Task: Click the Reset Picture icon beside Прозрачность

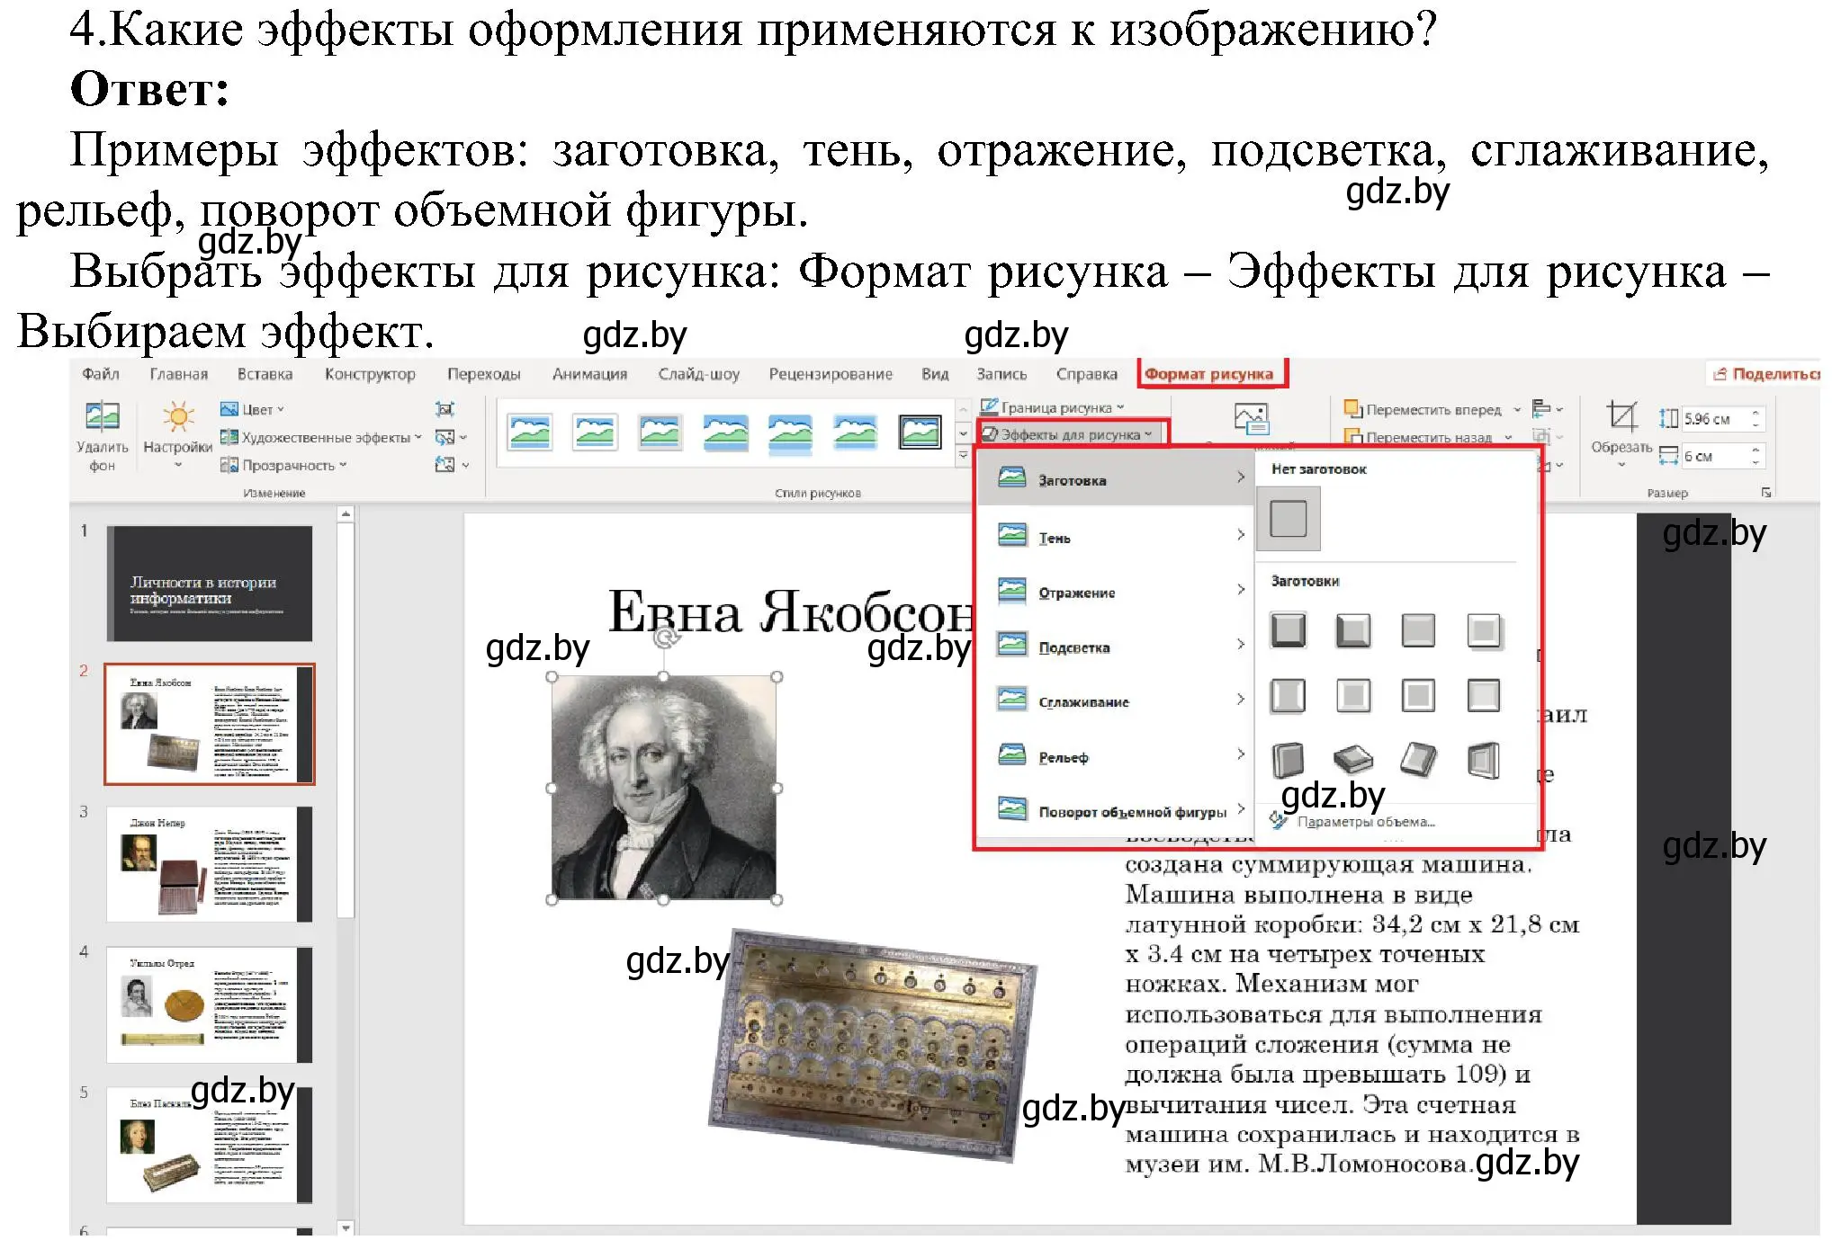Action: pyautogui.click(x=445, y=465)
